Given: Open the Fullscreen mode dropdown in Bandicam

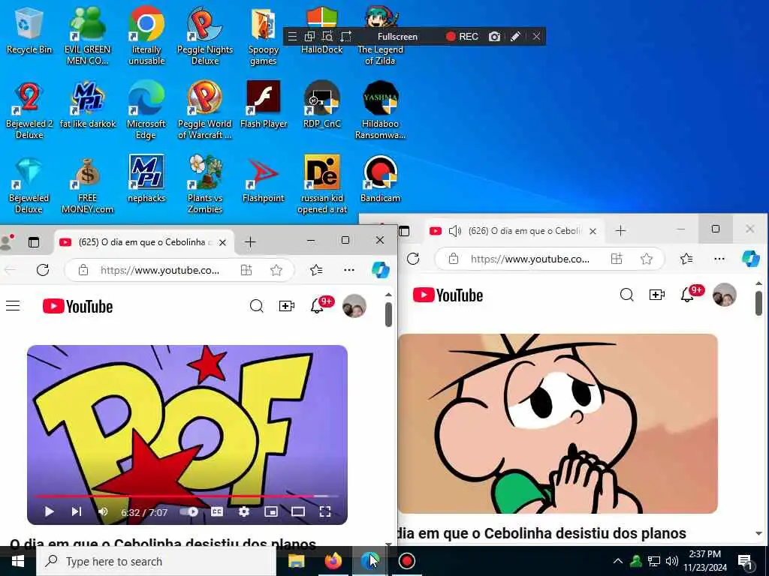Looking at the screenshot, I should [x=397, y=36].
